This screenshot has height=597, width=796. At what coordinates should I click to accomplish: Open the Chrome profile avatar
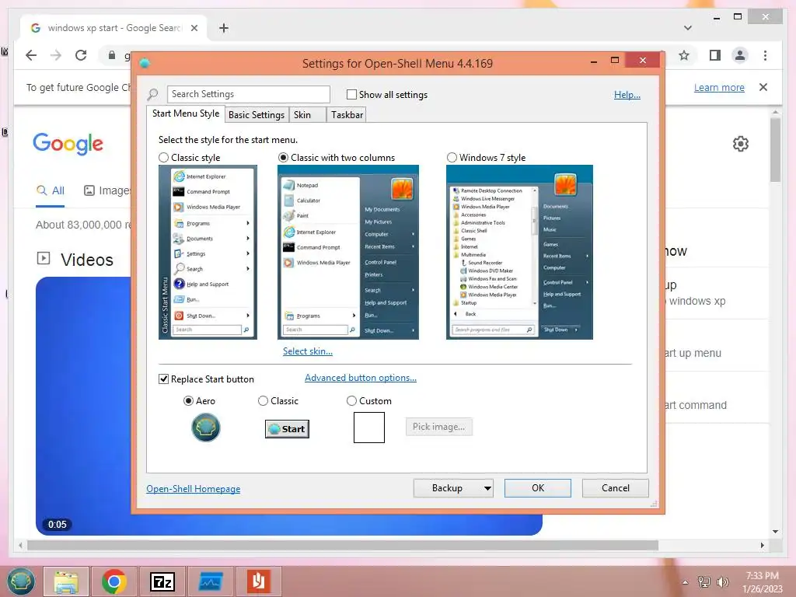(740, 55)
